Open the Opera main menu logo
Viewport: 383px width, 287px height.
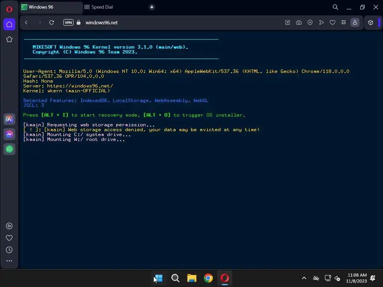[x=9, y=9]
